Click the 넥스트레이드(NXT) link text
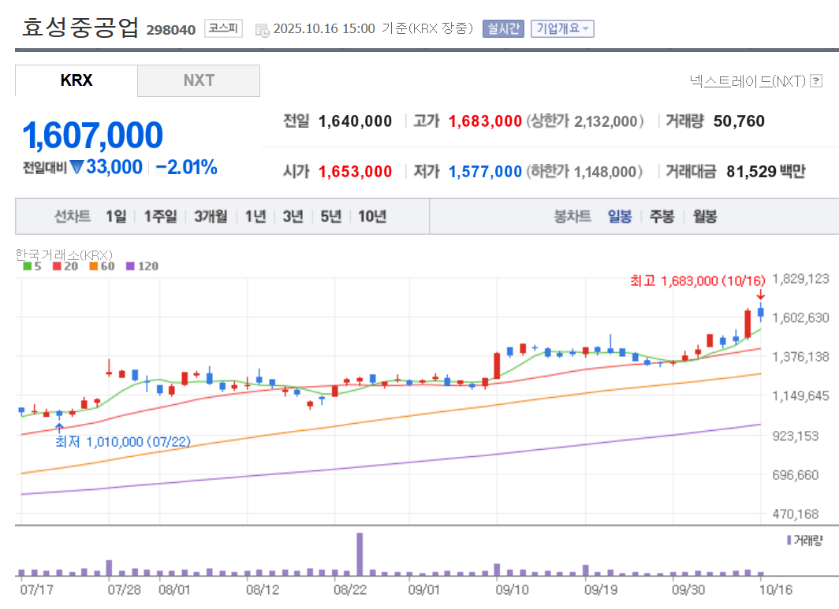 tap(748, 80)
